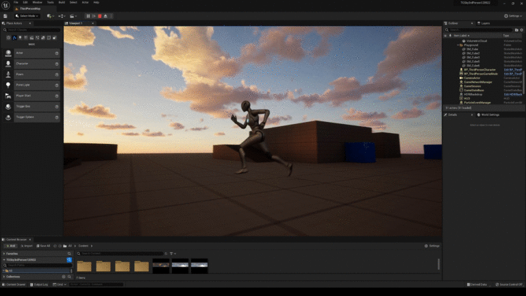This screenshot has width=526, height=296.
Task: Select the Lights category bulb icon
Action: (20, 38)
